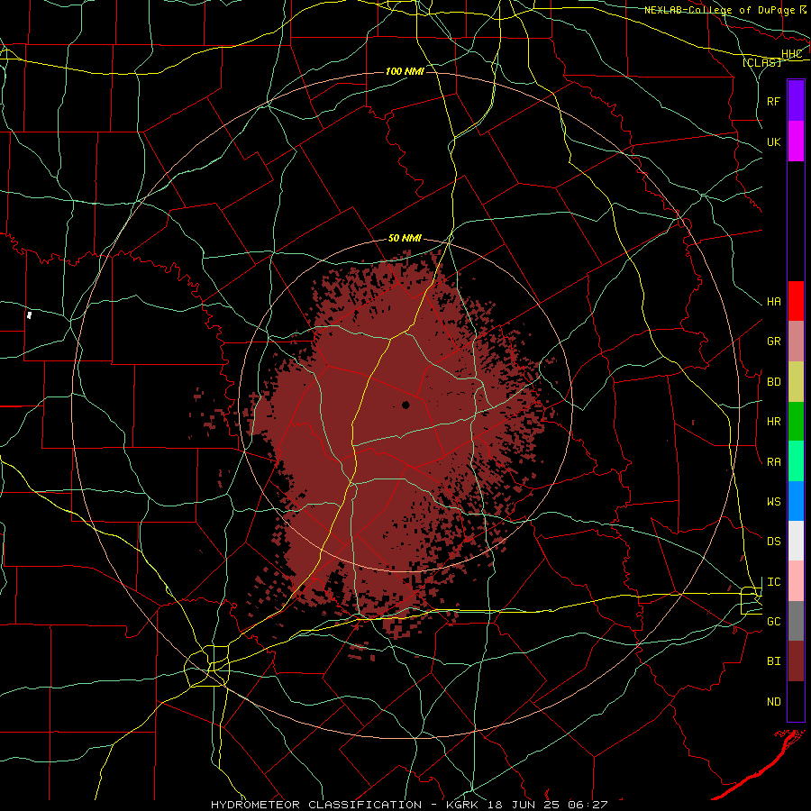Click the IC legend label

point(773,582)
